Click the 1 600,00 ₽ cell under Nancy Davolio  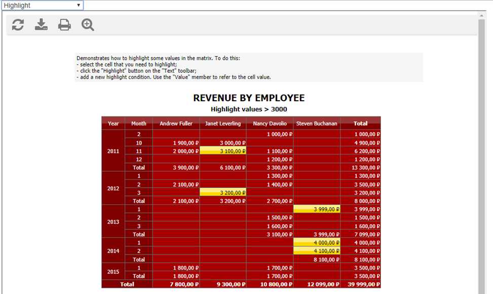coord(270,226)
